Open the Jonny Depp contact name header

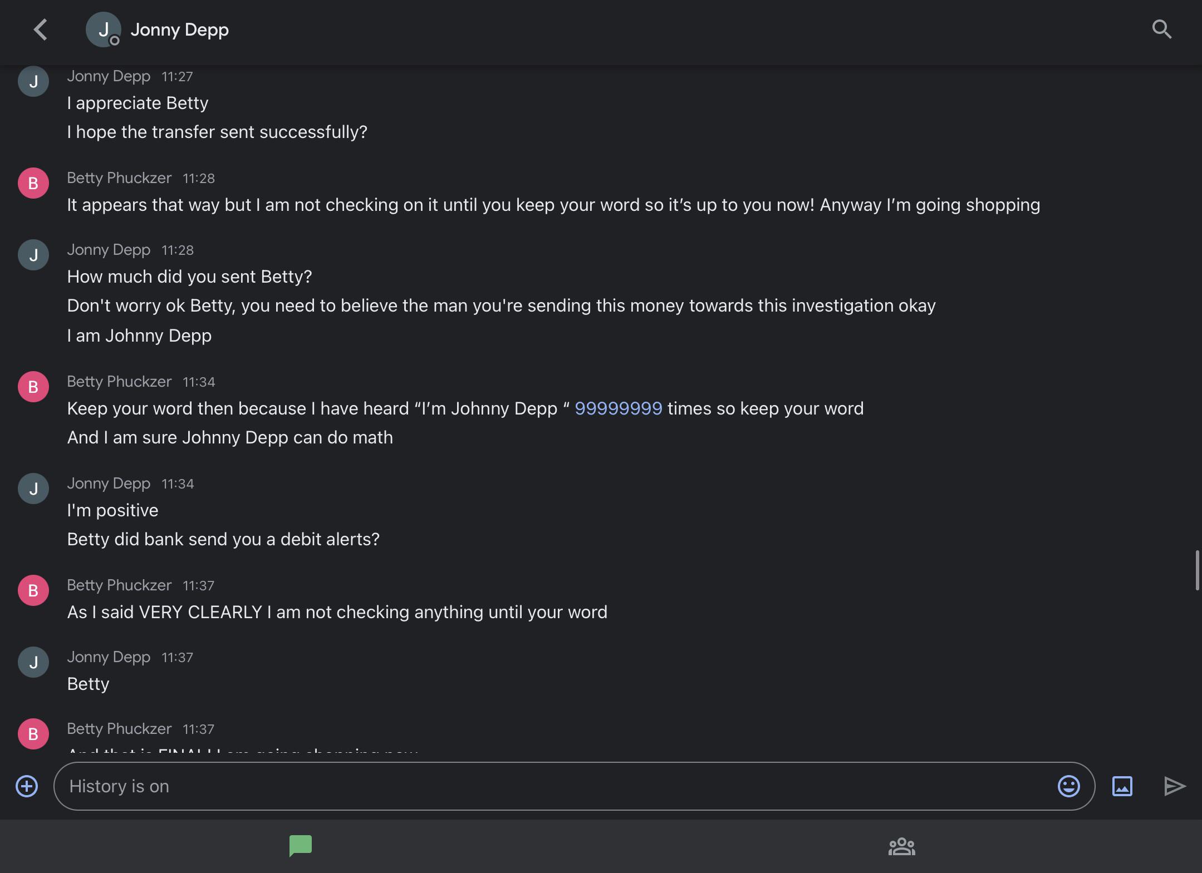179,29
